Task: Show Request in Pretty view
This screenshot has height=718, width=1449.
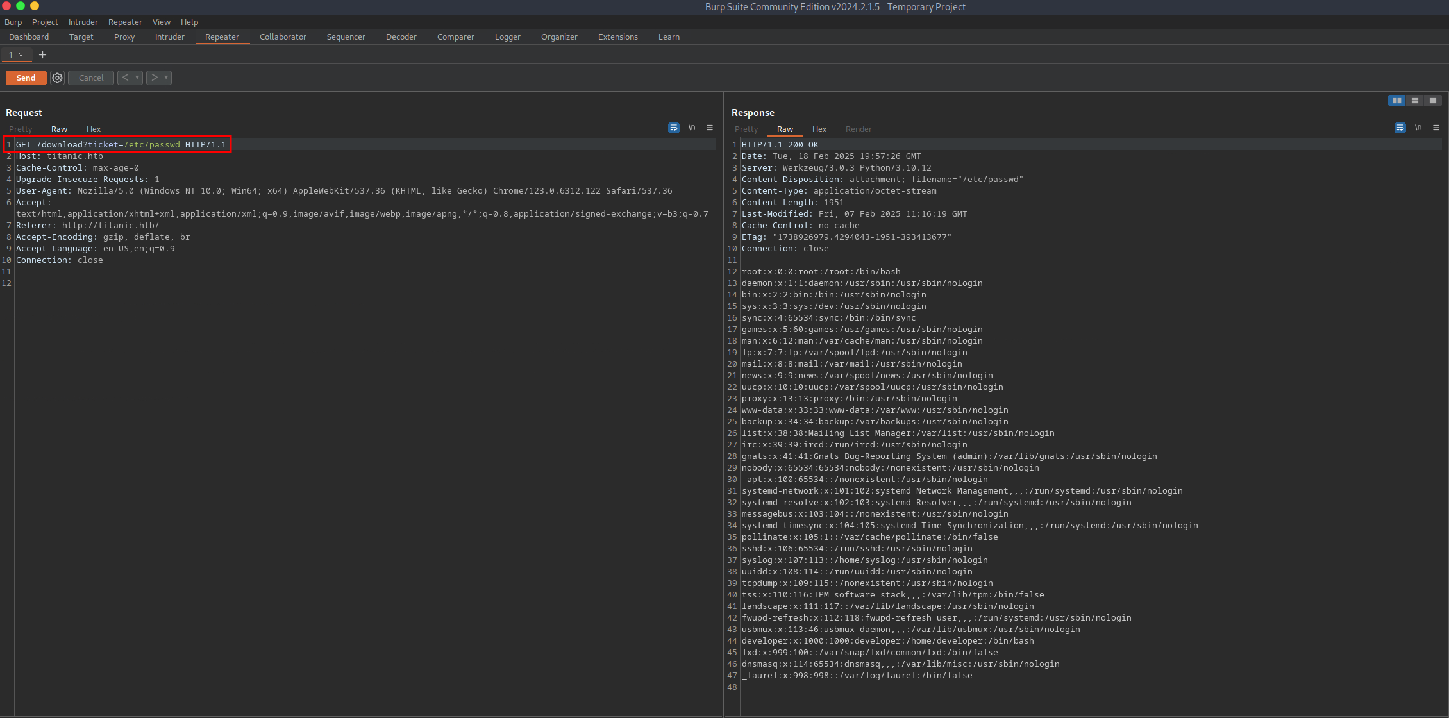Action: [x=21, y=129]
